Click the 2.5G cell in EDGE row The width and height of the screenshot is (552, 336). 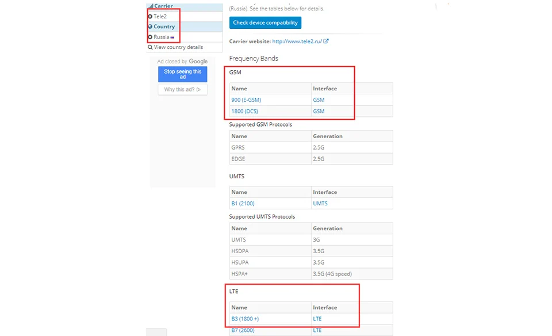point(352,159)
